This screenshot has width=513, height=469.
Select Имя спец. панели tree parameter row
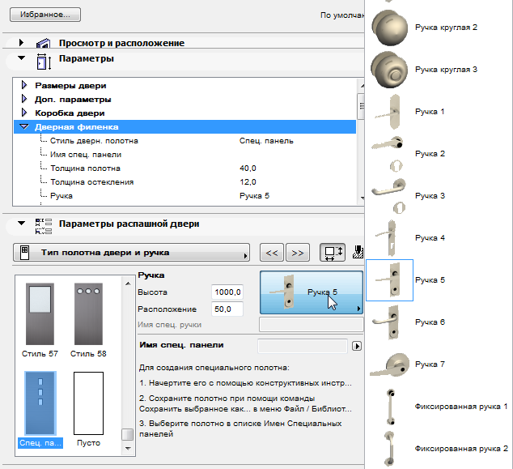[x=184, y=154]
